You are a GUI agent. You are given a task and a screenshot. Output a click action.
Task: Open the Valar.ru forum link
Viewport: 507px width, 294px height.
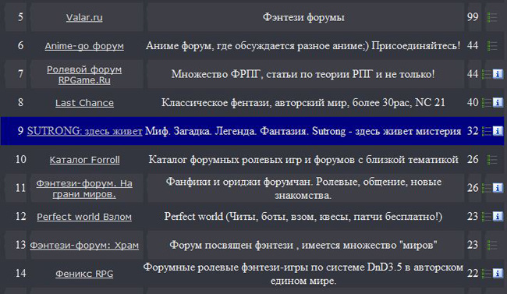(x=84, y=17)
